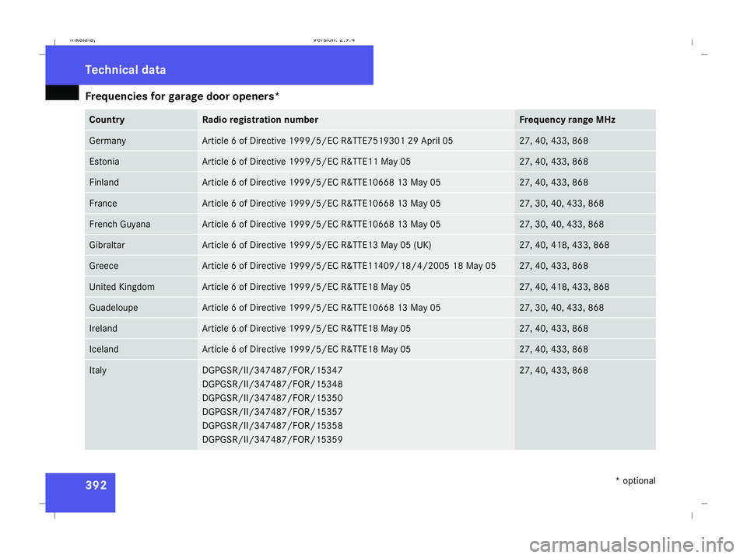747x558 pixels.
Task: Click Gibraltar's registration 'R&TTE13 May 05 (UK)'
Action: tap(387, 245)
